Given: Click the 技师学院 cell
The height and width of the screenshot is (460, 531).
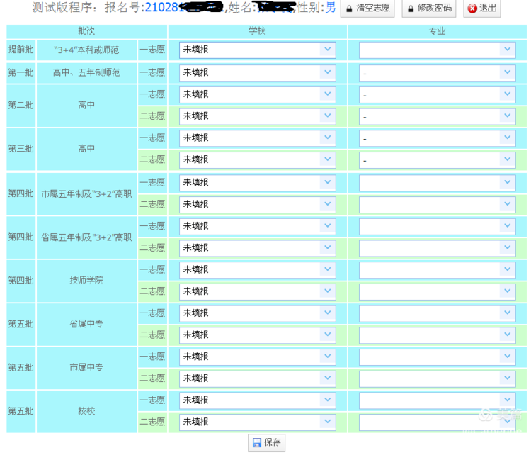Looking at the screenshot, I should pos(86,281).
